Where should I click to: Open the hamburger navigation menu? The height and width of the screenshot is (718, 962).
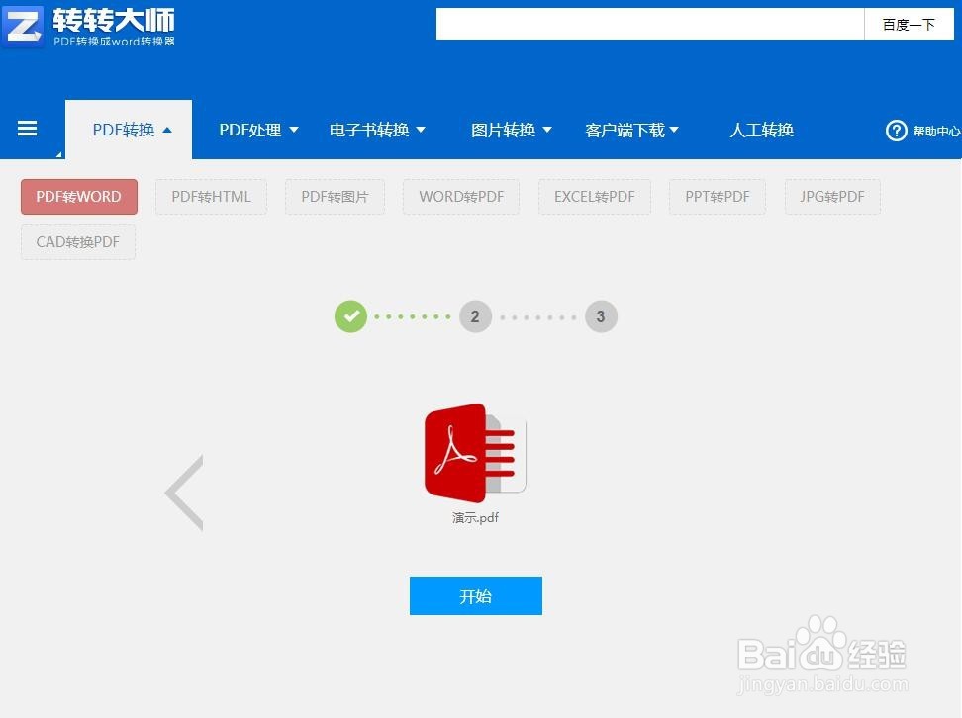click(27, 129)
